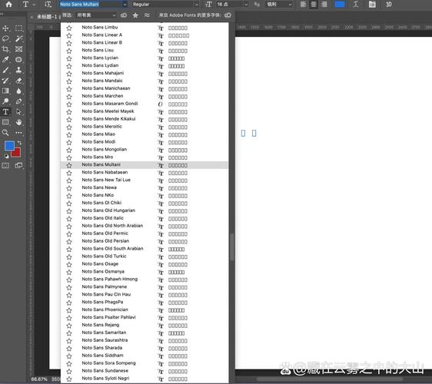Select the Gradient tool
The width and height of the screenshot is (432, 384).
(5, 91)
